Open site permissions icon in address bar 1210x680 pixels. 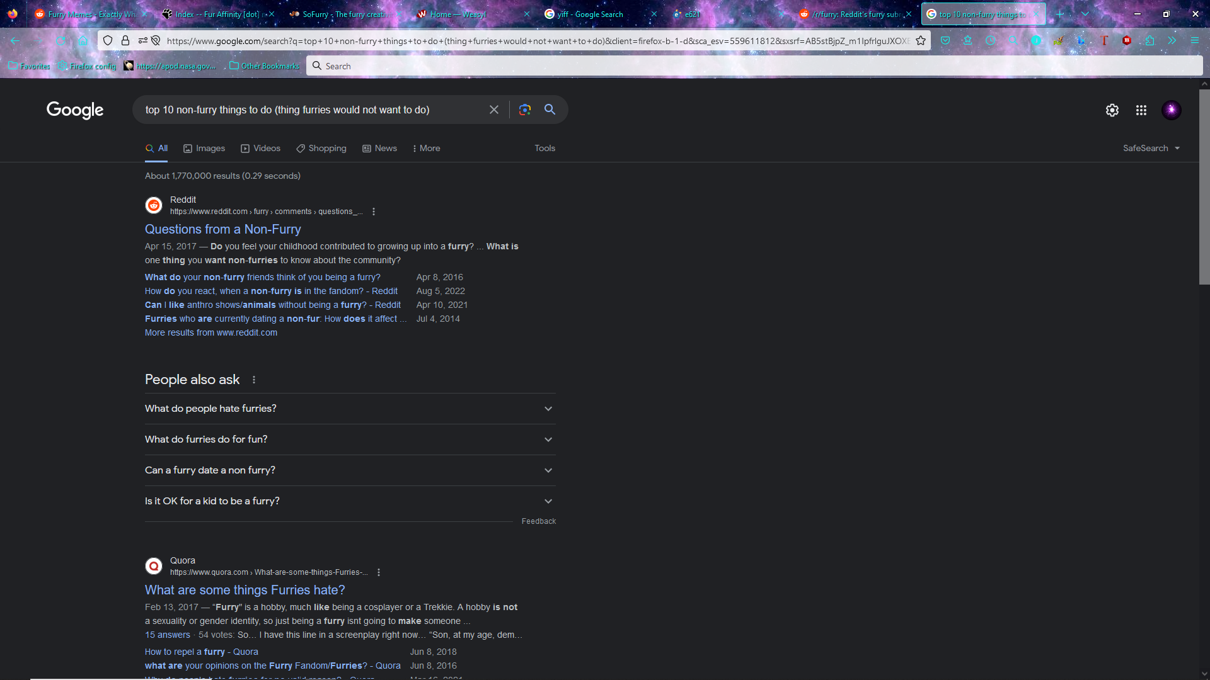click(143, 41)
